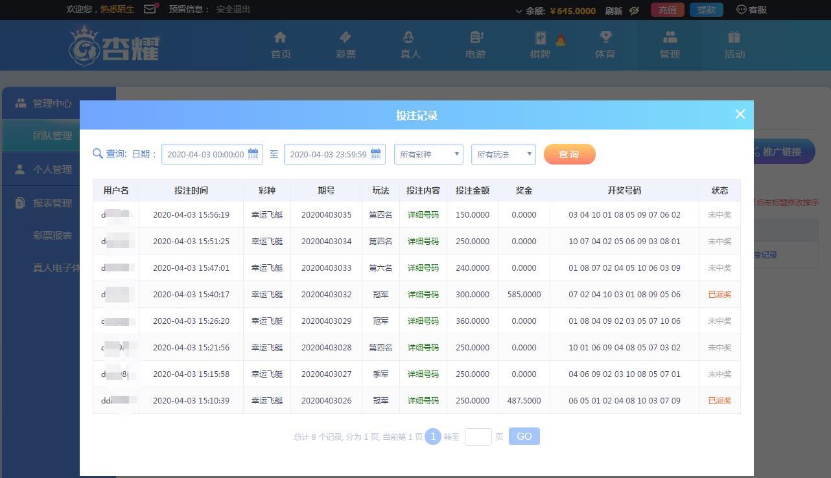This screenshot has height=478, width=831.
Task: Toggle balance visibility eye icon
Action: pos(635,10)
